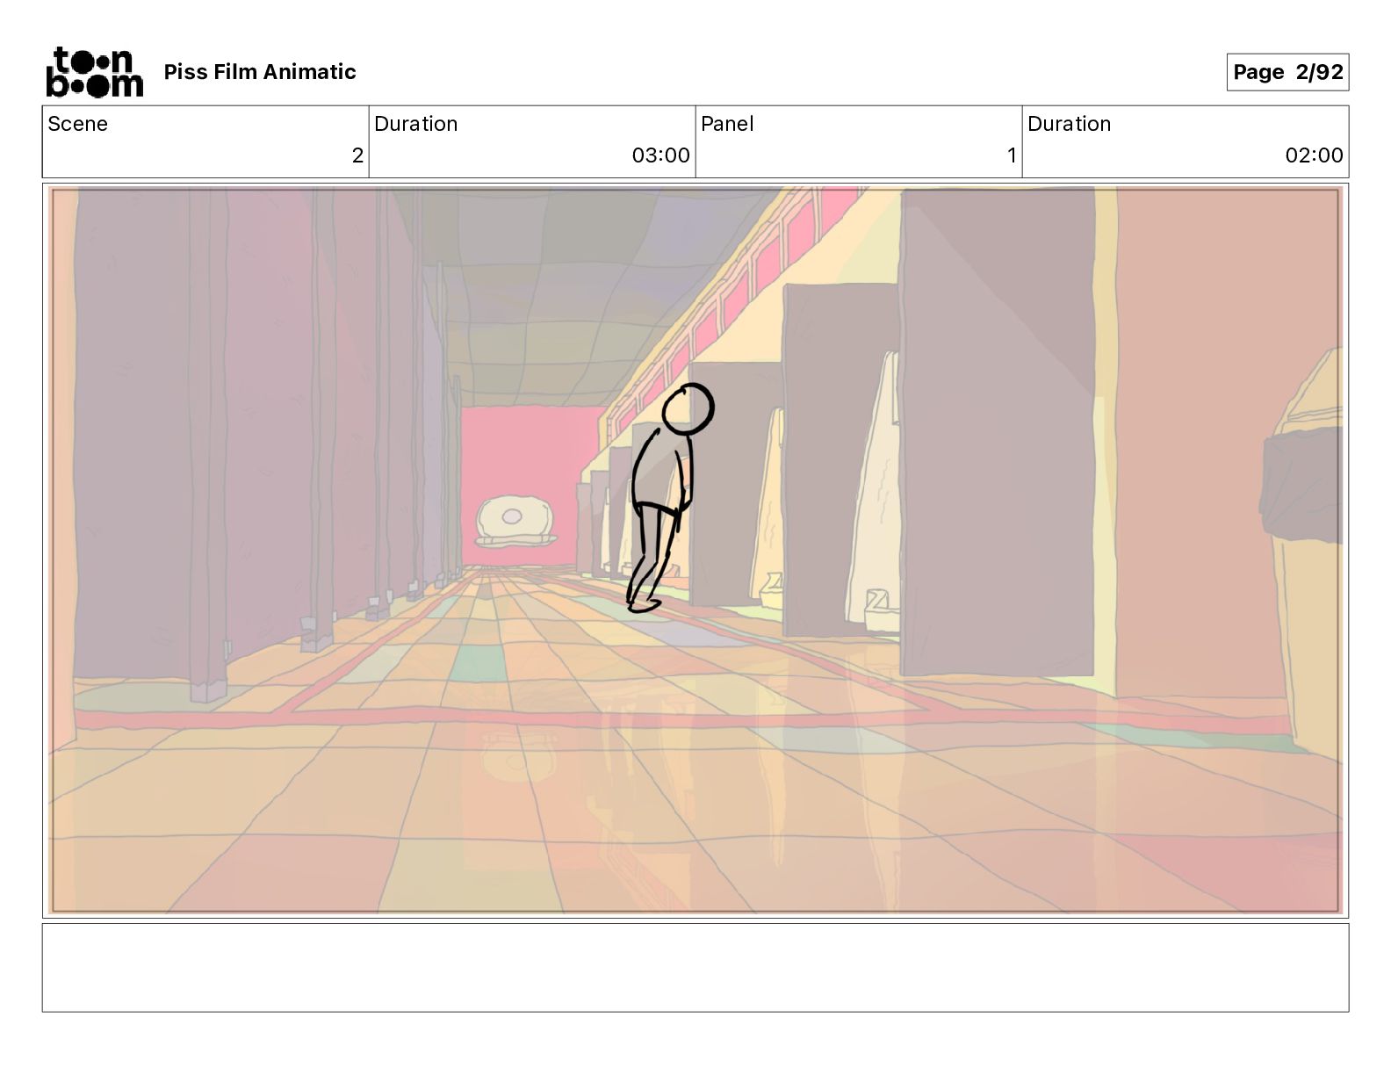Click the Toon Boom logo
Image resolution: width=1391 pixels, height=1075 pixels.
(94, 72)
